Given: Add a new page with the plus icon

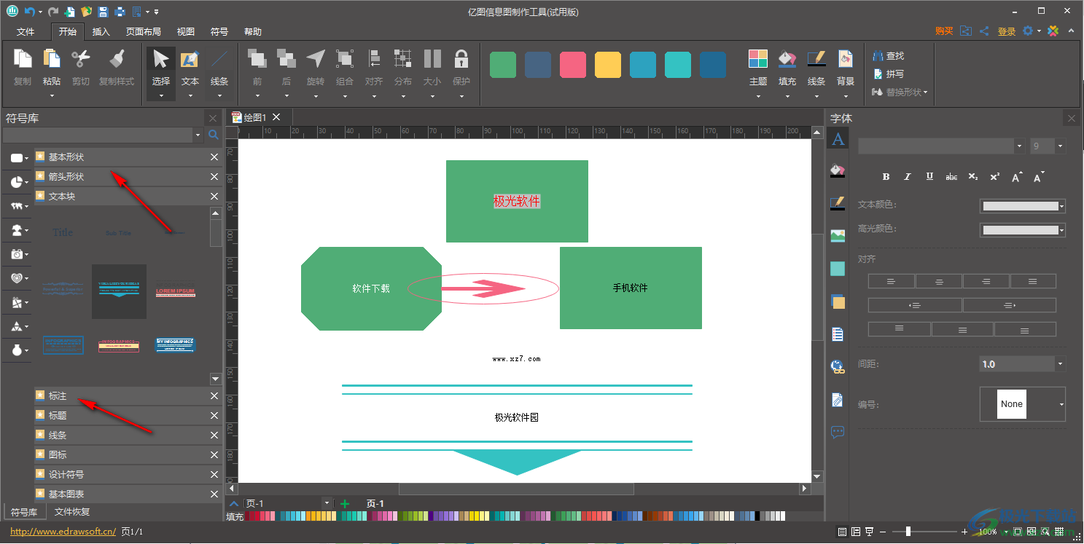Looking at the screenshot, I should (x=345, y=503).
